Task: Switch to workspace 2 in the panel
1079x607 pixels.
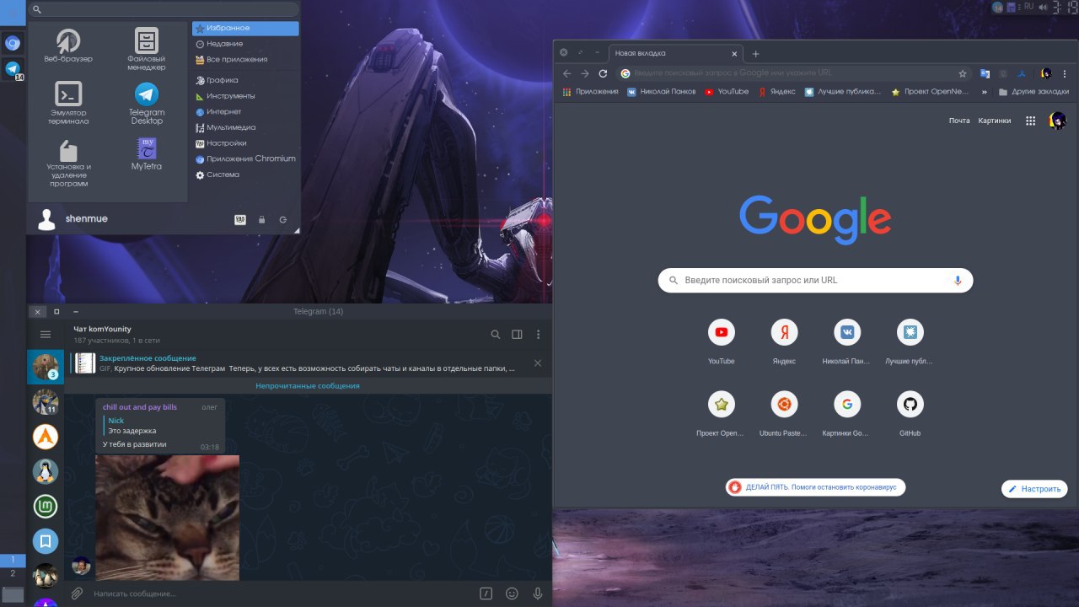Action: 13,573
